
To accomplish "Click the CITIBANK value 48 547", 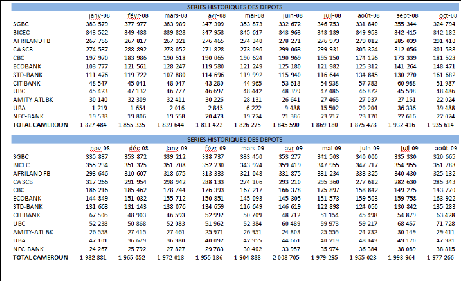I will [x=98, y=84].
